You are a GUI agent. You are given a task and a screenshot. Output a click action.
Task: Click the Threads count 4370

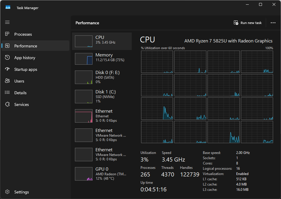click(x=167, y=174)
